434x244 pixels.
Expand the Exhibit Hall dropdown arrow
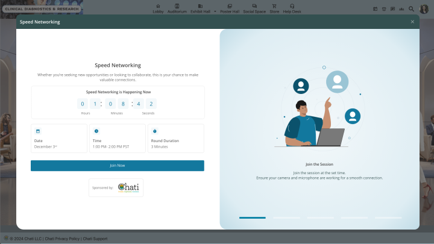215,11
